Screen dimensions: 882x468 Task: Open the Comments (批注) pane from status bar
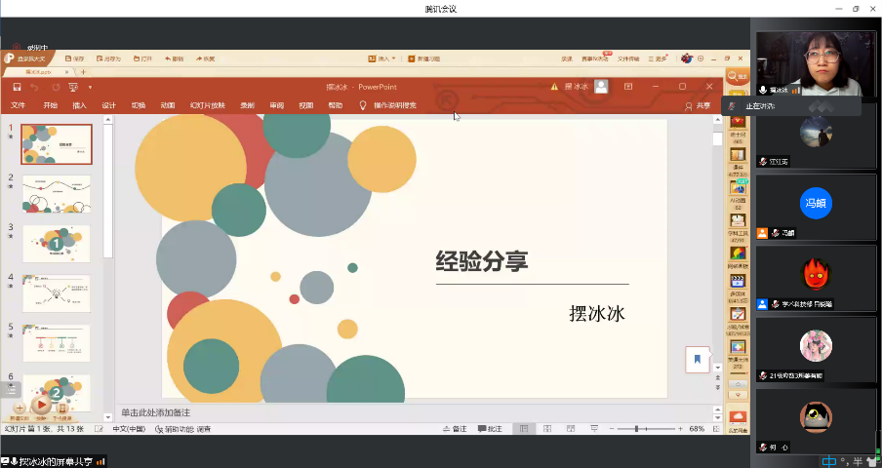point(489,429)
